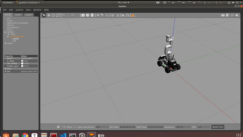The width and height of the screenshot is (243, 137).
Task: Open the View menu
Action: coord(28,10)
